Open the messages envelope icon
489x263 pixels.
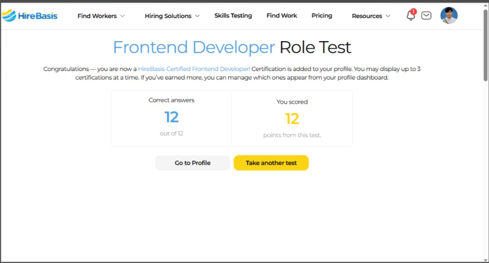tap(426, 15)
